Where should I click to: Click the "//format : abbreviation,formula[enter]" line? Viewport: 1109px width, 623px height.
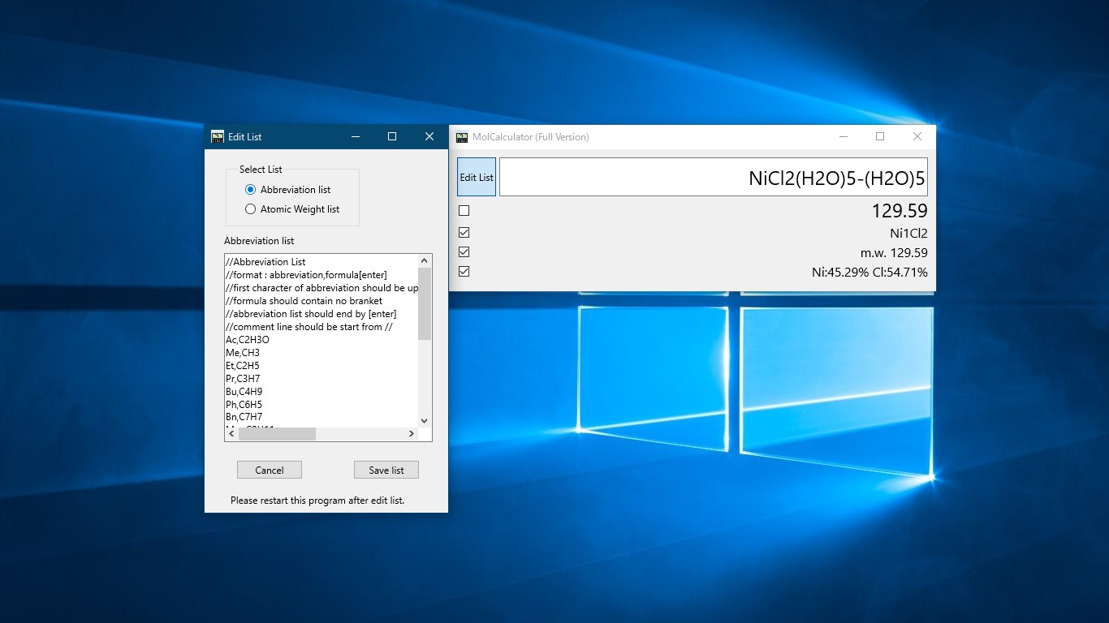(306, 275)
